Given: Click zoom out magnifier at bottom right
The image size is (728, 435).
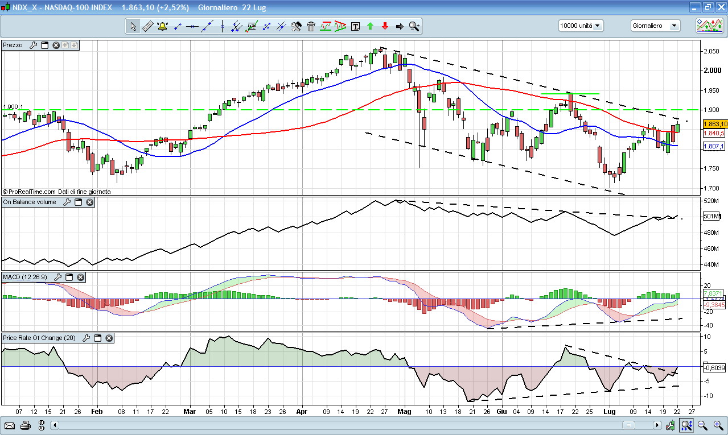Looking at the screenshot, I should [x=702, y=425].
